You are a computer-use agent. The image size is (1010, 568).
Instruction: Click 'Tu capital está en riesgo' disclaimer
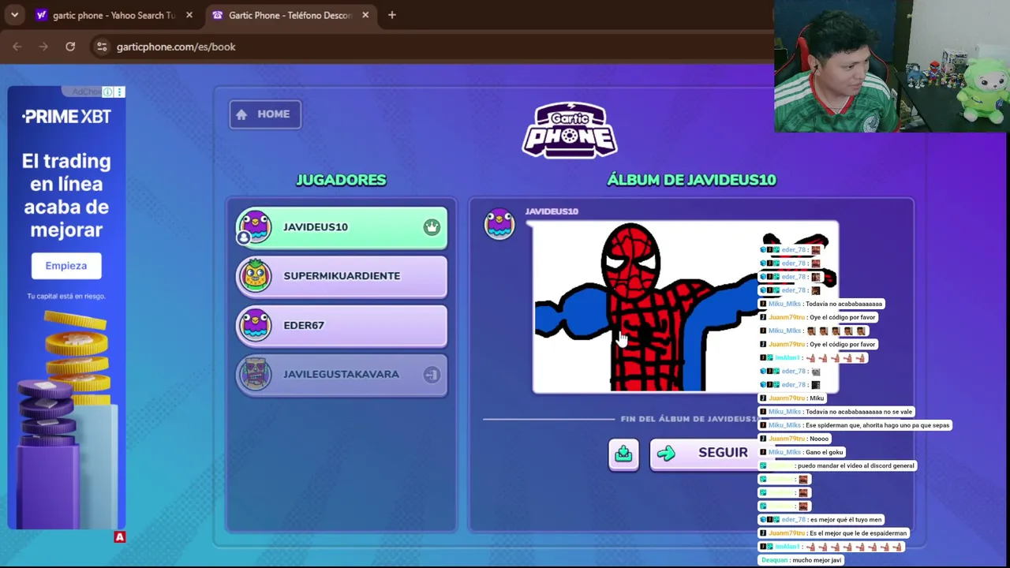coord(66,296)
